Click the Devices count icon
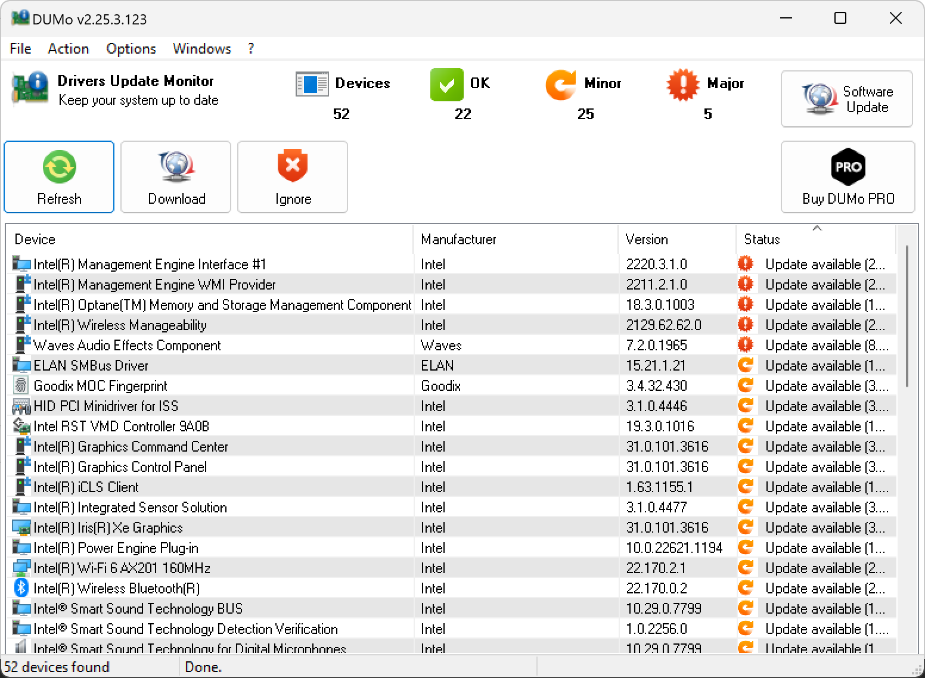Screen dimensions: 925x678 coord(312,84)
